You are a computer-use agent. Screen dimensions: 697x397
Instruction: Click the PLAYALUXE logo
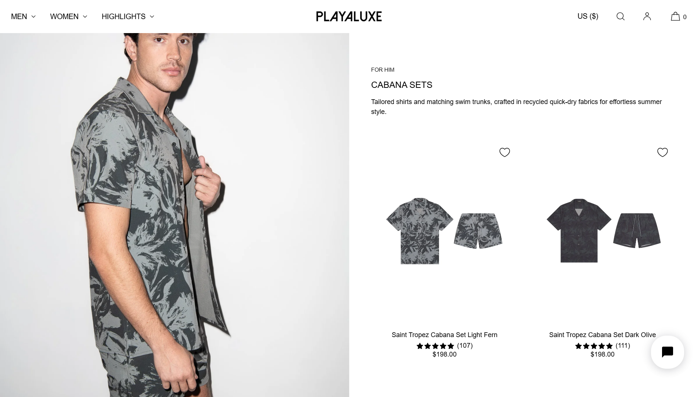tap(349, 17)
